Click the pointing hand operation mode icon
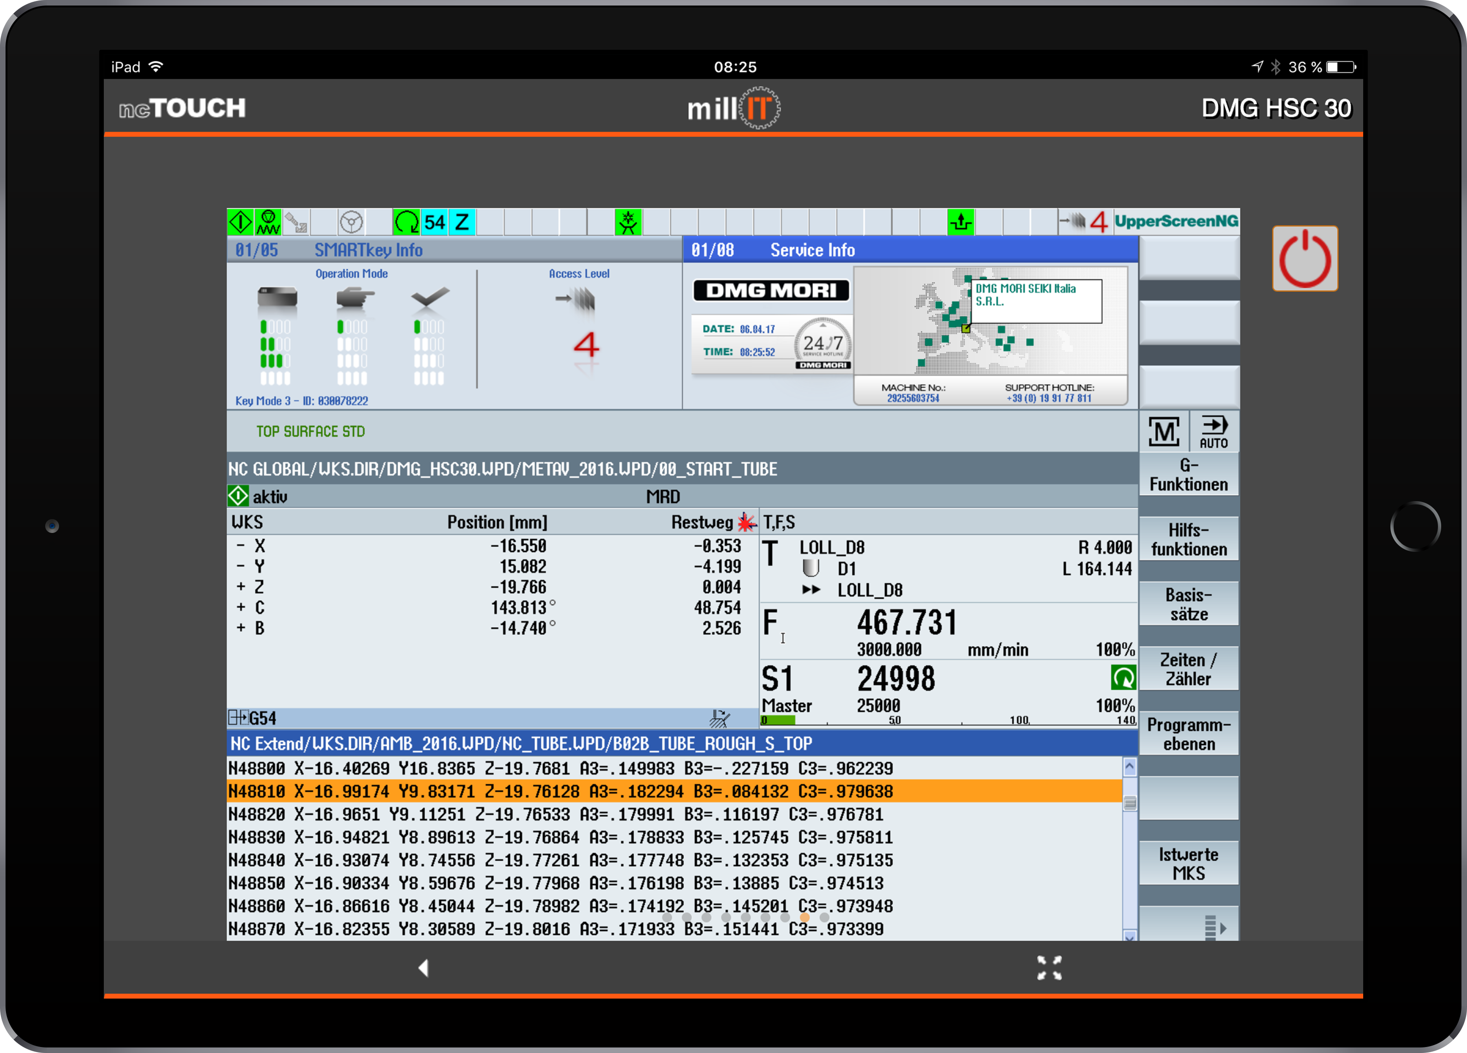The width and height of the screenshot is (1467, 1053). click(354, 299)
